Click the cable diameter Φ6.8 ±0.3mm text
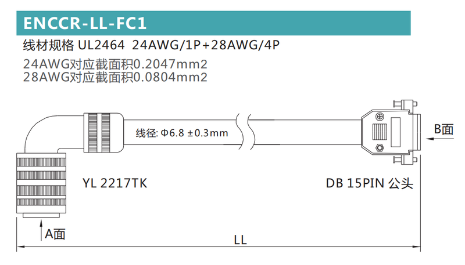The width and height of the screenshot is (465, 265). coord(182,133)
